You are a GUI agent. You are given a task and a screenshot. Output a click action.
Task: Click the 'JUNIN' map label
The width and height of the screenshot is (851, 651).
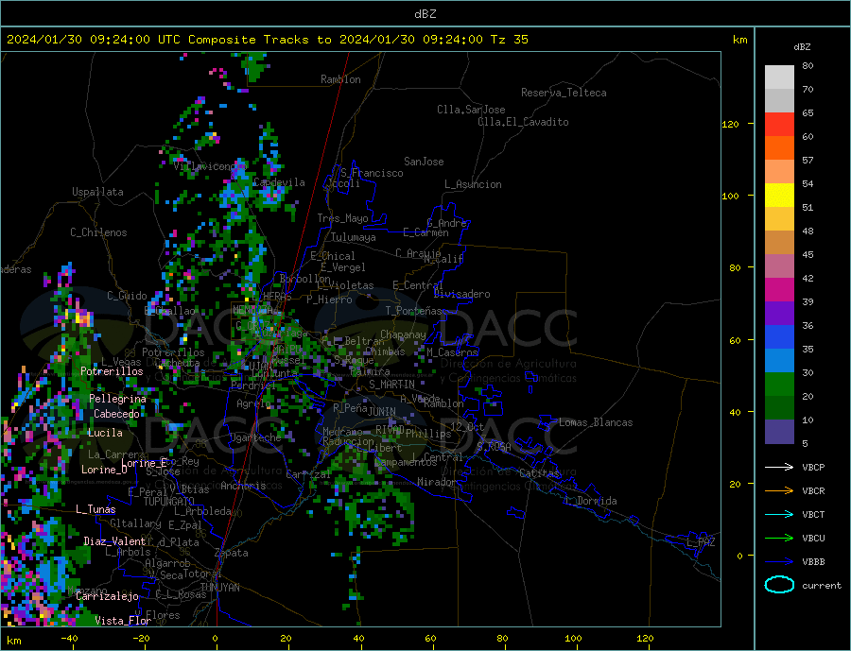click(x=382, y=412)
